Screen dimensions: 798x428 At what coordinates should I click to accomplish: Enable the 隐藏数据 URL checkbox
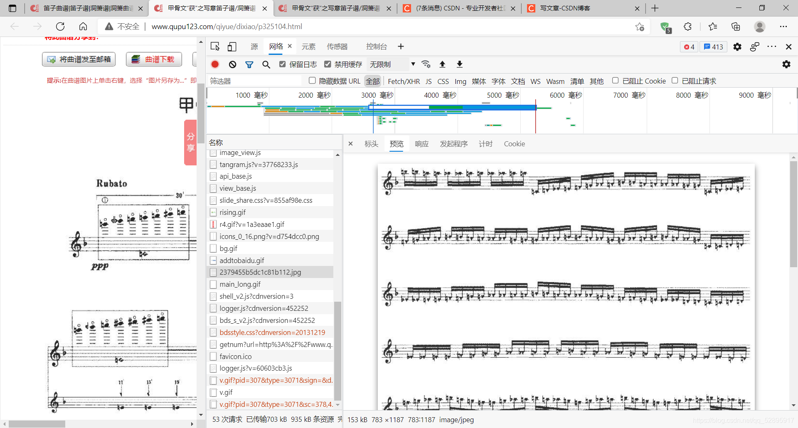tap(312, 81)
